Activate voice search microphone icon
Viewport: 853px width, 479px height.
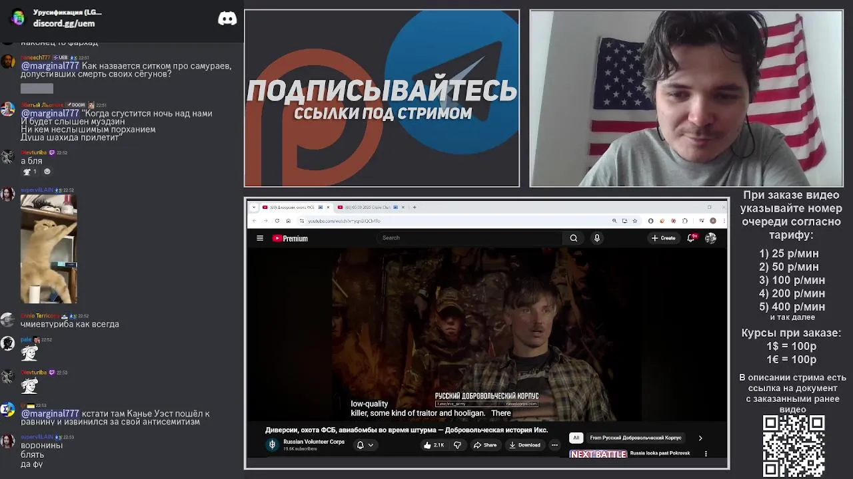pyautogui.click(x=597, y=238)
